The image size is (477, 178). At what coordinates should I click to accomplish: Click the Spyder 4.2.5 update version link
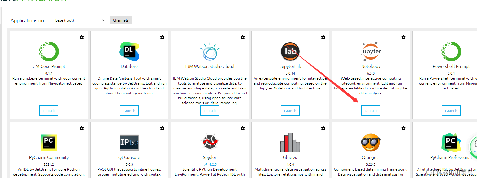click(210, 164)
